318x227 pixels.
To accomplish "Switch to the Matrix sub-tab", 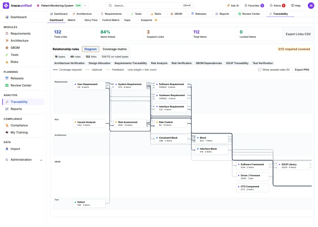I will 72,20.
